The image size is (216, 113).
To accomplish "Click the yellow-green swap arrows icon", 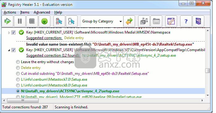I will tap(129, 21).
